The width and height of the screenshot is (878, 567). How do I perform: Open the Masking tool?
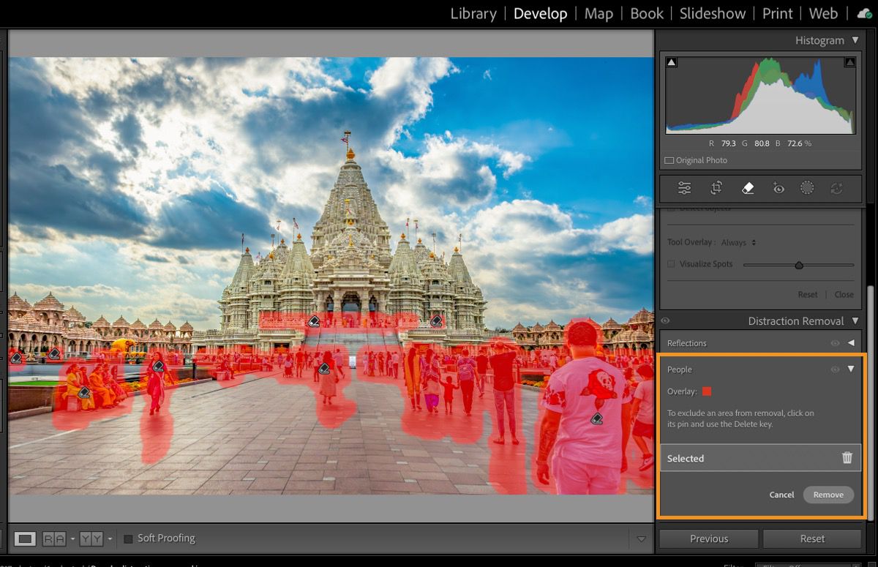808,188
